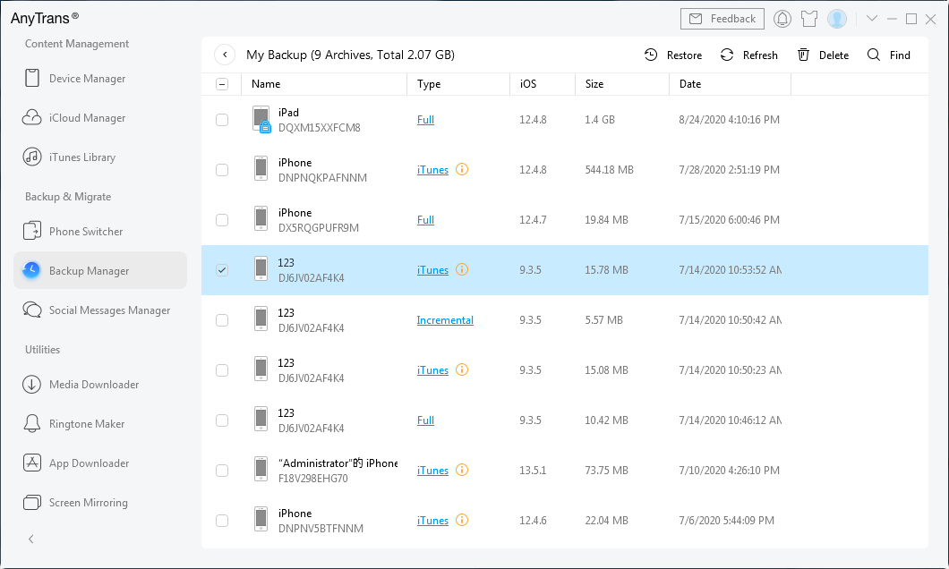Screen dimensions: 949x569
Task: Open the iTunes link for the 73.75 MB backup
Action: [432, 471]
